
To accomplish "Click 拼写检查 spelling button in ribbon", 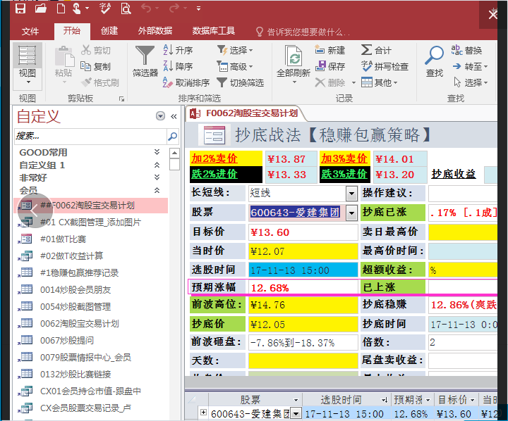I will point(385,66).
